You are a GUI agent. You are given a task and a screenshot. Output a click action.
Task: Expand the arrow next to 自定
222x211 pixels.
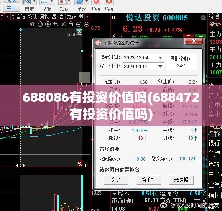pos(34,2)
